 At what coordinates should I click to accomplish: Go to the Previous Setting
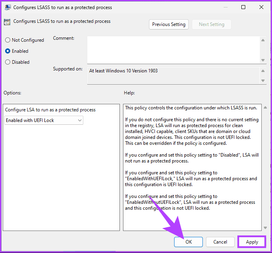tap(169, 24)
